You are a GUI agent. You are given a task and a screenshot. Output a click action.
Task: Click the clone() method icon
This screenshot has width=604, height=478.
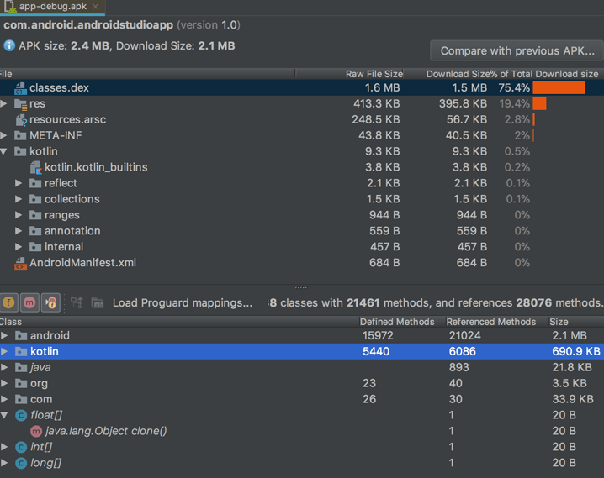point(36,432)
